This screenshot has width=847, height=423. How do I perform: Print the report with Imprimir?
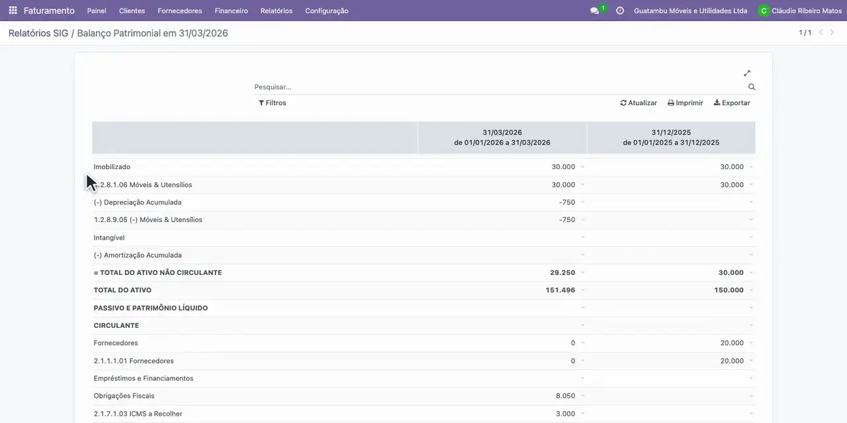click(x=685, y=103)
